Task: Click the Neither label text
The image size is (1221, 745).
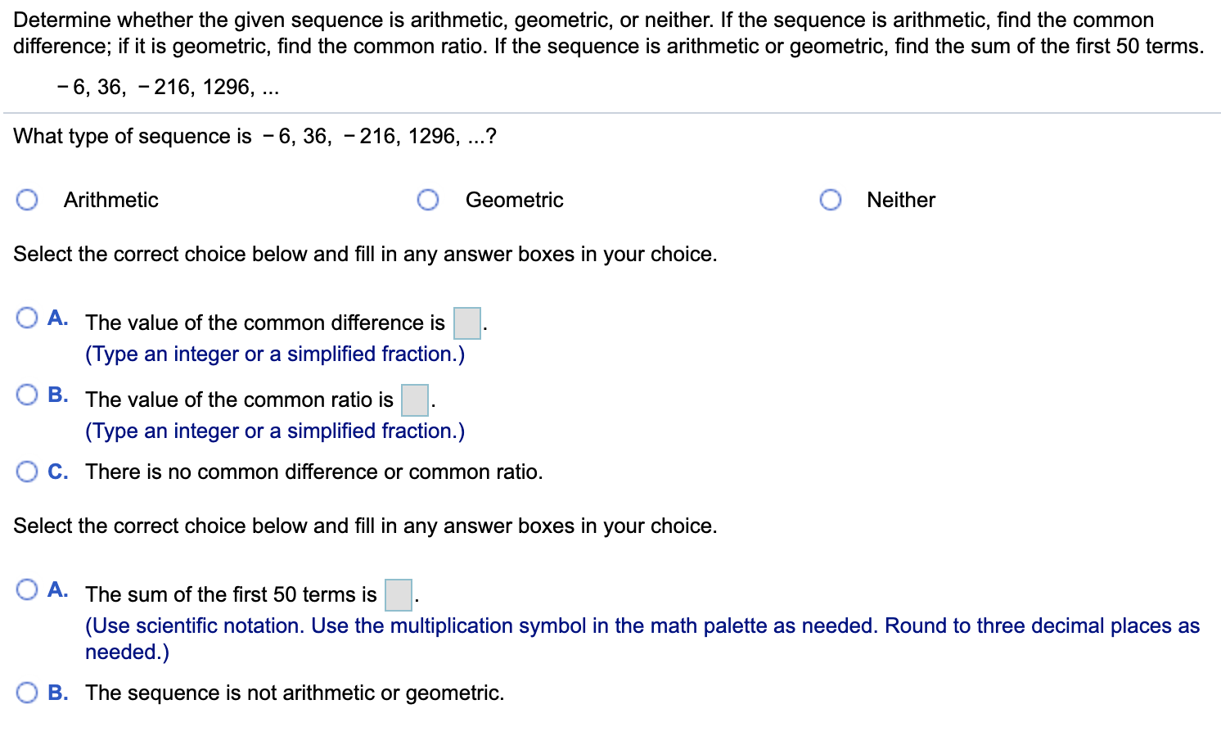Action: click(x=900, y=199)
